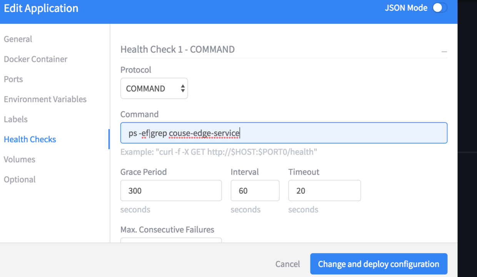
Task: Go to the Optional section
Action: point(20,179)
